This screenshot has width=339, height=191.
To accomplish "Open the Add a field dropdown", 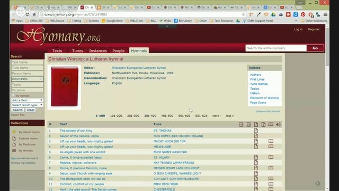I will tap(27, 100).
